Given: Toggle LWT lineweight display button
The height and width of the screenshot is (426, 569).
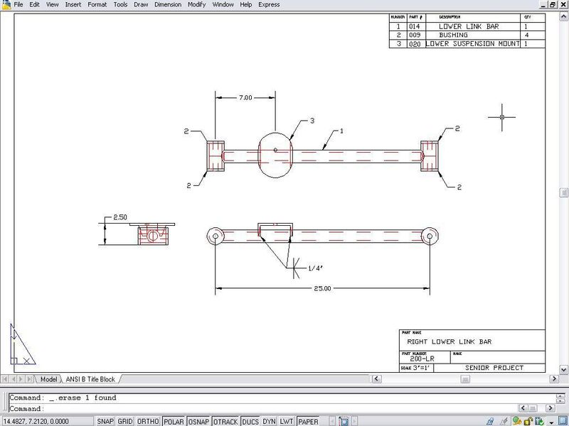Looking at the screenshot, I should [x=286, y=421].
